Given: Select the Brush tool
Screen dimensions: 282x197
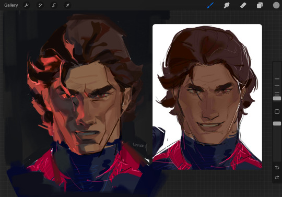Looking at the screenshot, I should point(210,5).
